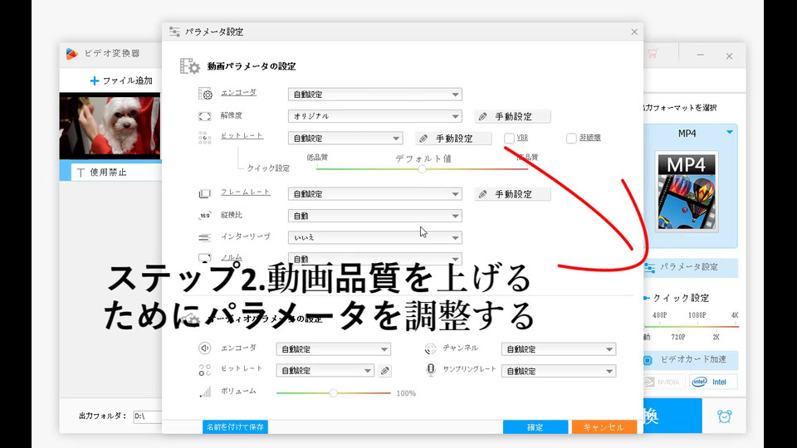797x448 pixels.
Task: Click the フレームレート link label
Action: point(246,192)
